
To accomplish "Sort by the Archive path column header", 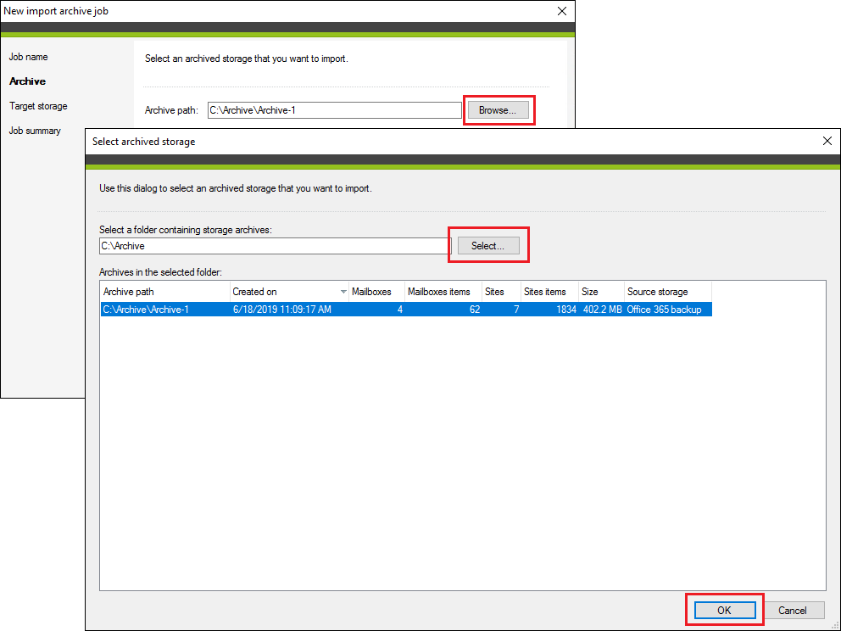I will point(165,292).
